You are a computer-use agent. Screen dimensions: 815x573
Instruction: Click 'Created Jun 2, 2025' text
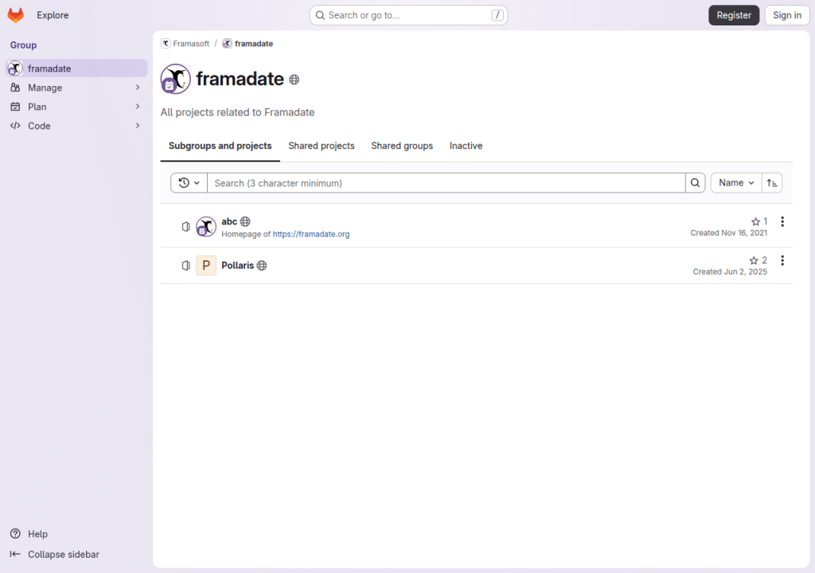pos(730,272)
